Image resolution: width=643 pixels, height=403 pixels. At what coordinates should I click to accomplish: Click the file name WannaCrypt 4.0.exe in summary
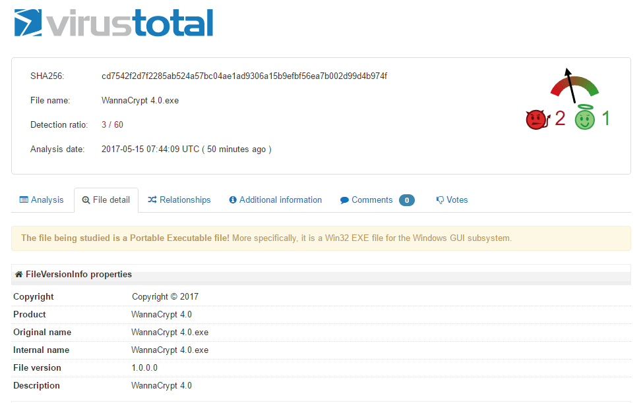[x=140, y=100]
